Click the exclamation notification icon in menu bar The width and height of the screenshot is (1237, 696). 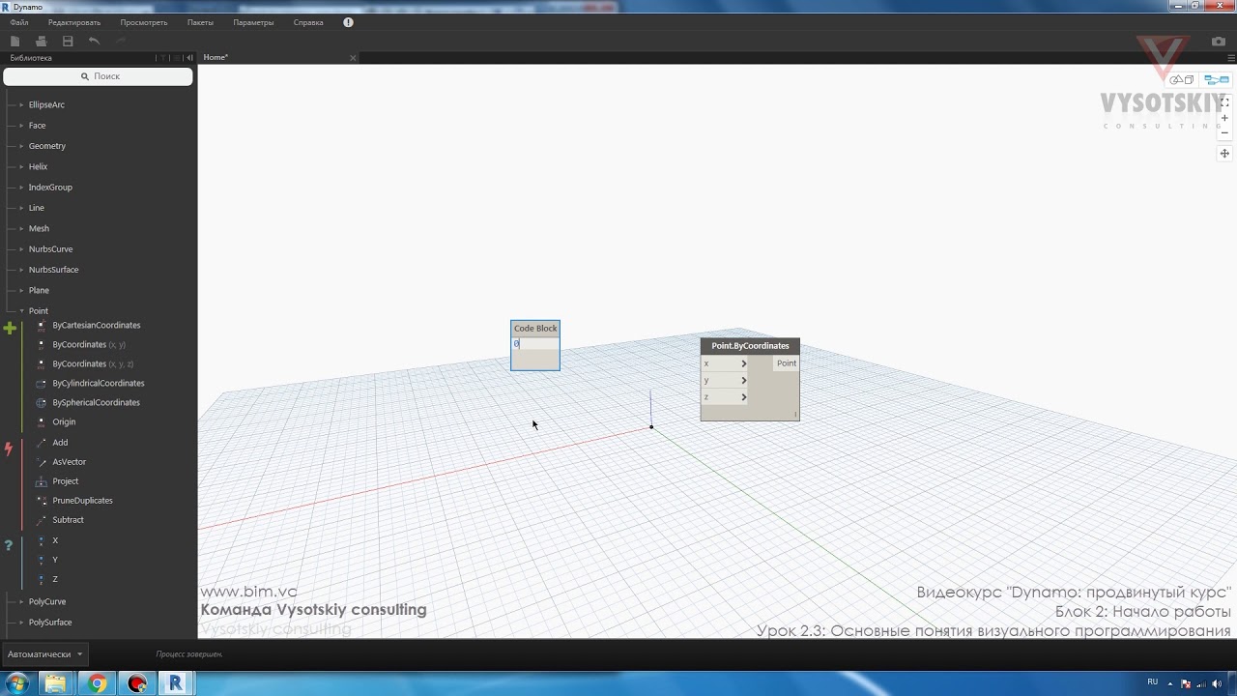tap(348, 22)
